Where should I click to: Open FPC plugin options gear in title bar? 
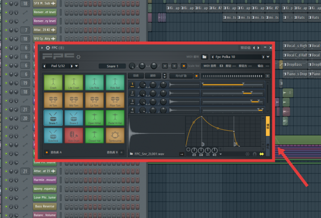point(48,48)
